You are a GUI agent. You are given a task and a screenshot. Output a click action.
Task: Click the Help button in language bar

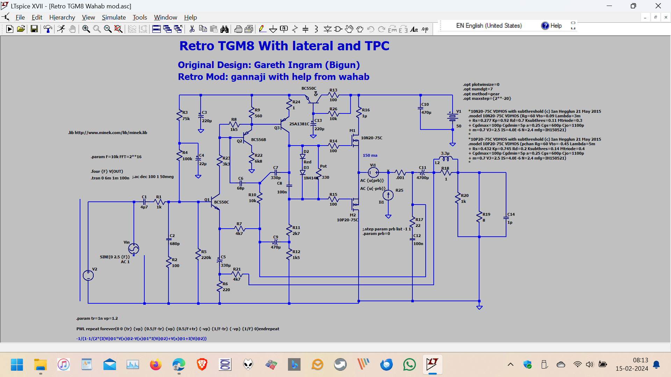551,26
